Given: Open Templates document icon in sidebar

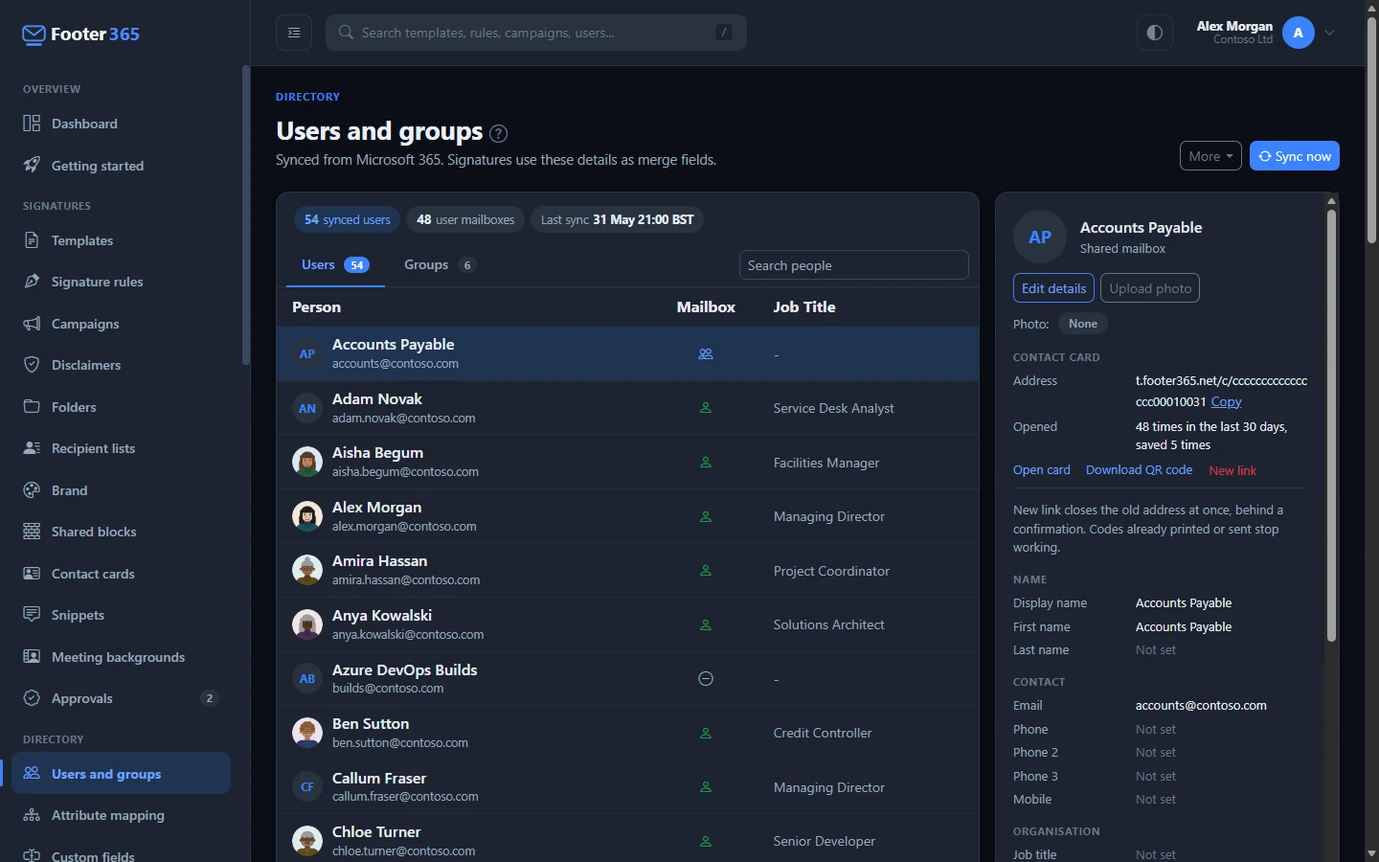Looking at the screenshot, I should pos(32,240).
